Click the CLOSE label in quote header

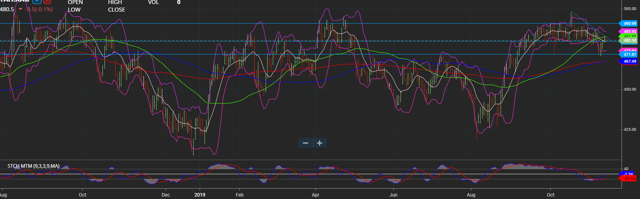tap(117, 10)
